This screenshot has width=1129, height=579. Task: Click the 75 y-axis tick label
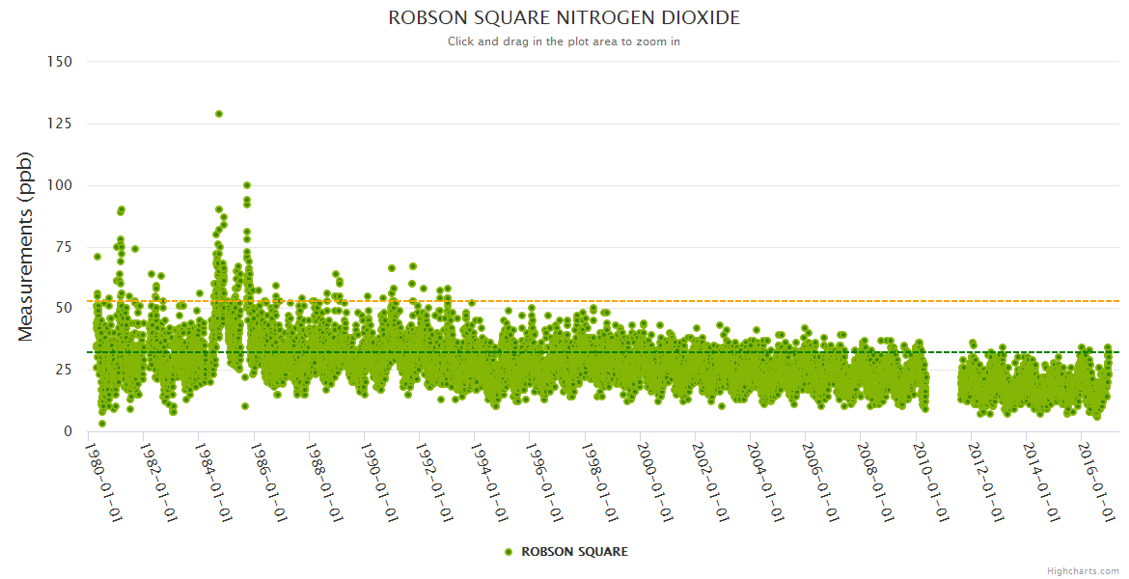[63, 247]
